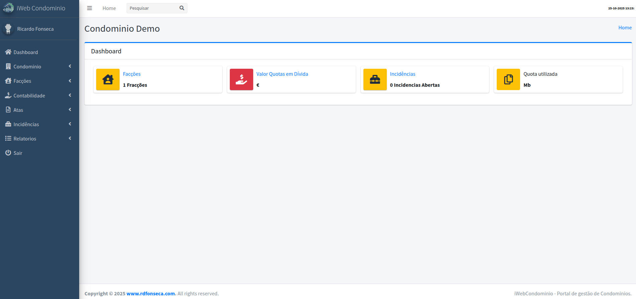Open the Valor Quotas em Dívida link
The height and width of the screenshot is (299, 636).
pyautogui.click(x=282, y=74)
